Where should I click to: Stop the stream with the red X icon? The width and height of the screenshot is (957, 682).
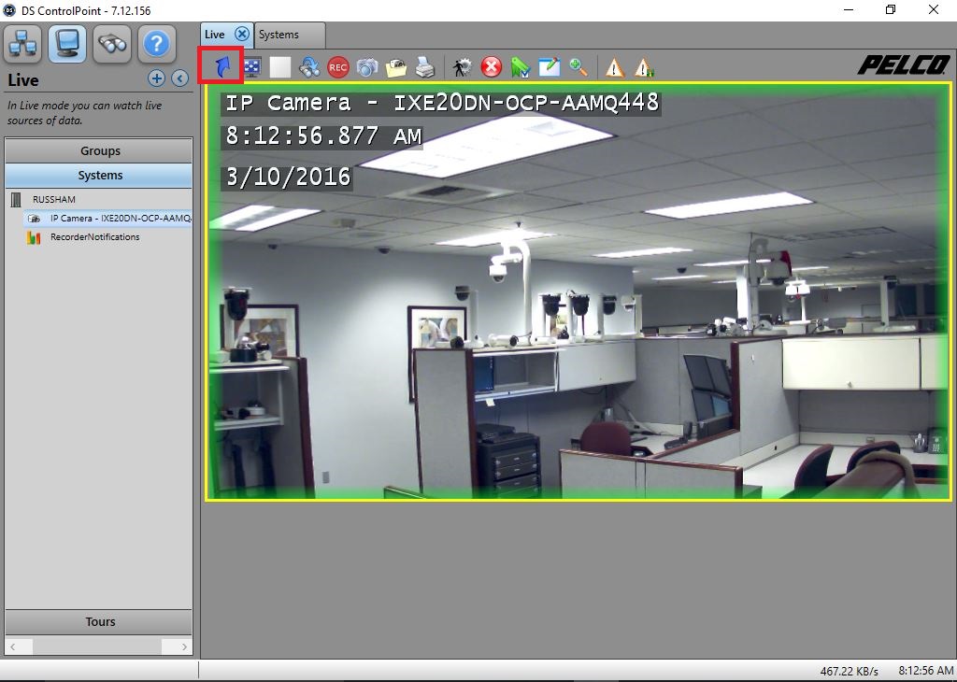(491, 66)
